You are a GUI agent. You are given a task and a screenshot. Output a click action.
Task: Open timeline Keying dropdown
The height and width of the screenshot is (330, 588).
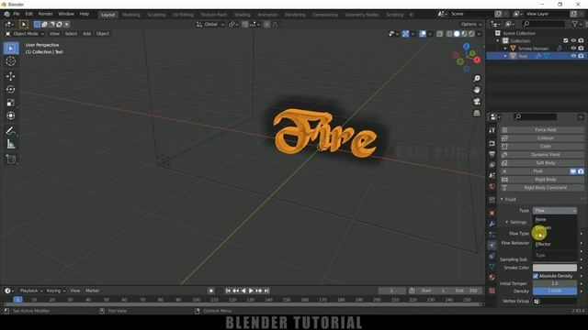[x=55, y=291]
